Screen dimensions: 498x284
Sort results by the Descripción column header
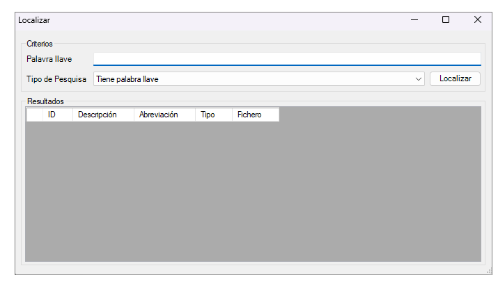tap(104, 115)
